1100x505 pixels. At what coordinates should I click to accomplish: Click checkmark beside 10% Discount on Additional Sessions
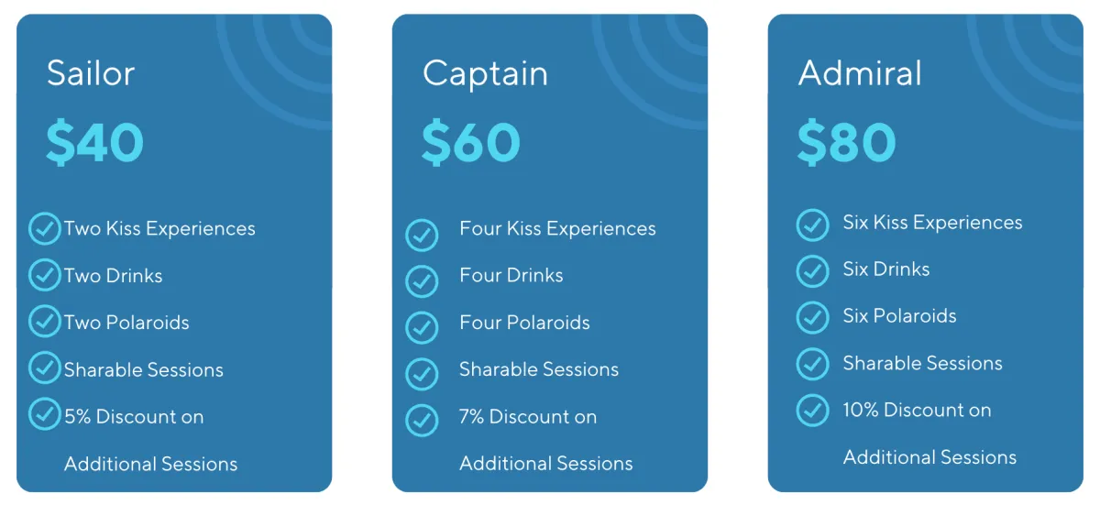[x=812, y=410]
